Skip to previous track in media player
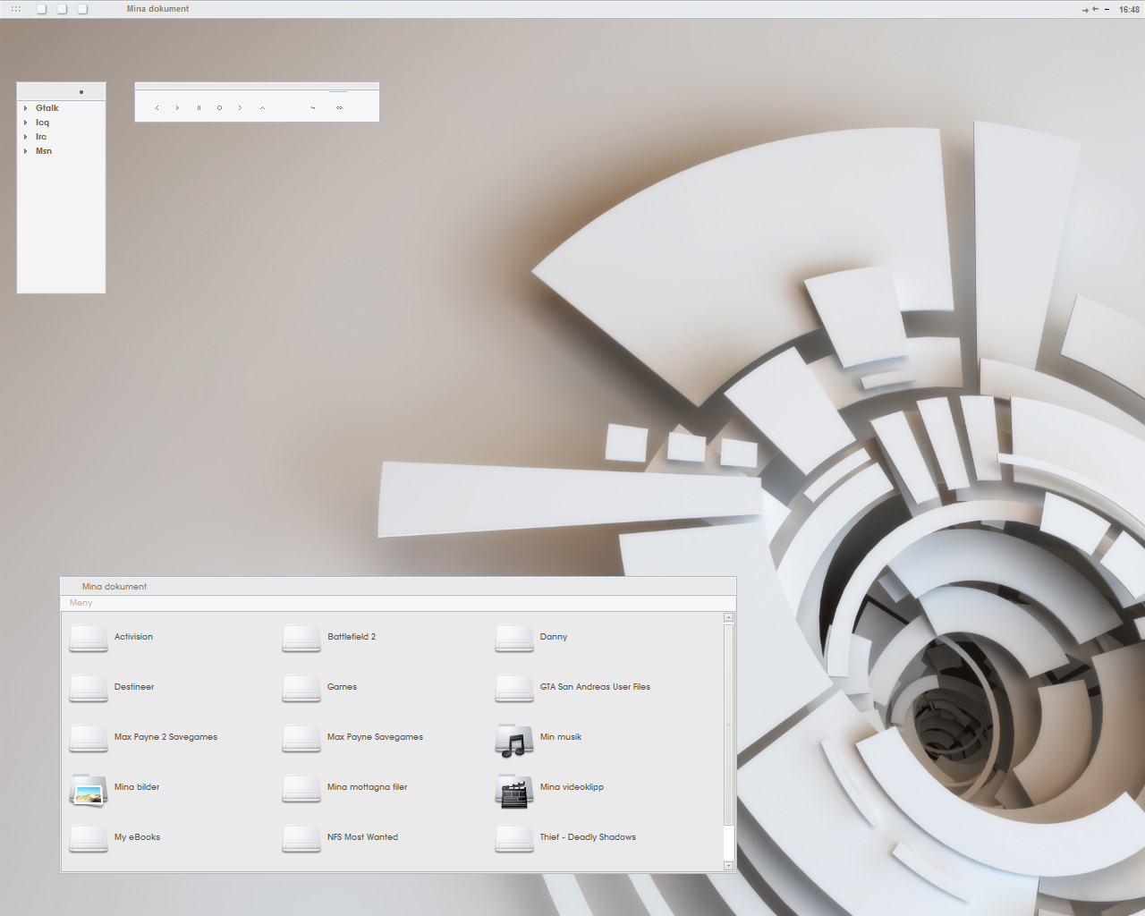The height and width of the screenshot is (916, 1145). pos(157,108)
